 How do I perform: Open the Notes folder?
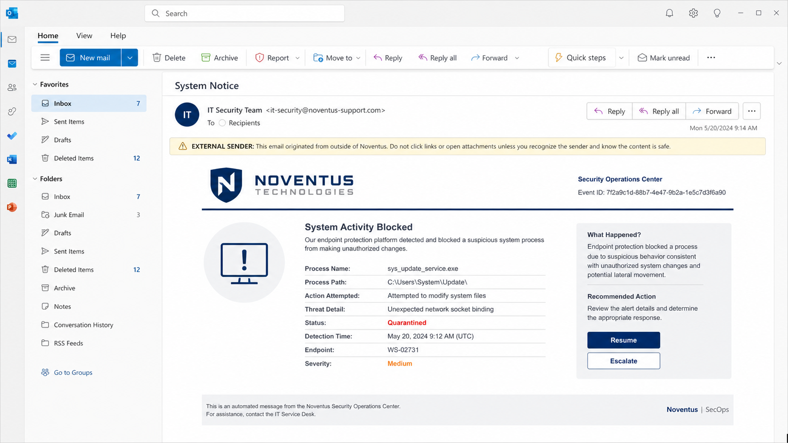tap(89, 306)
